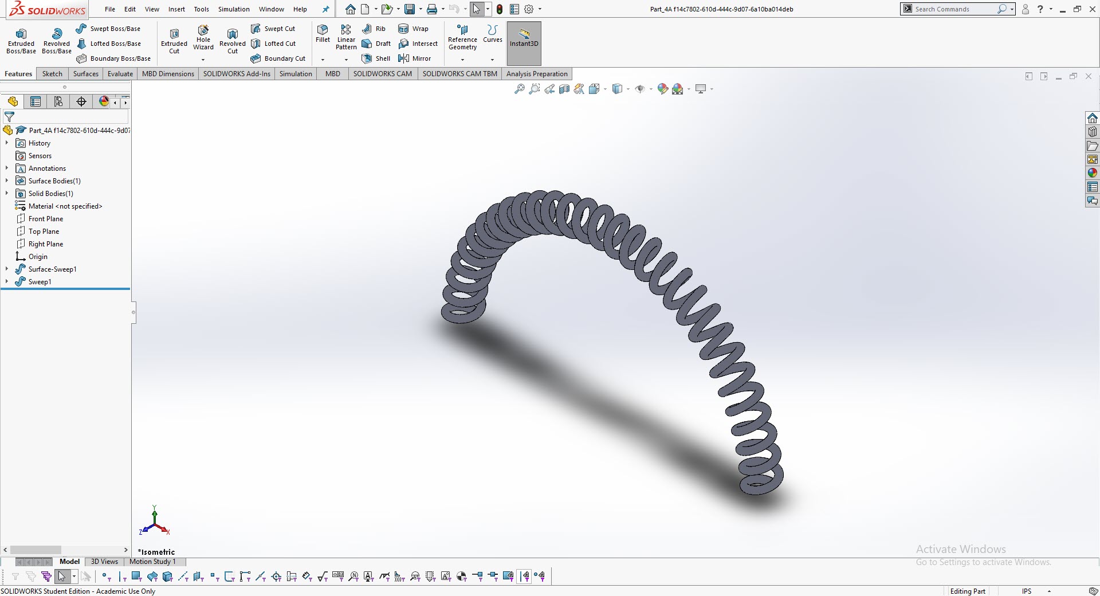This screenshot has height=596, width=1100.
Task: Open the Reference Geometry dropdown arrow
Action: tap(462, 60)
